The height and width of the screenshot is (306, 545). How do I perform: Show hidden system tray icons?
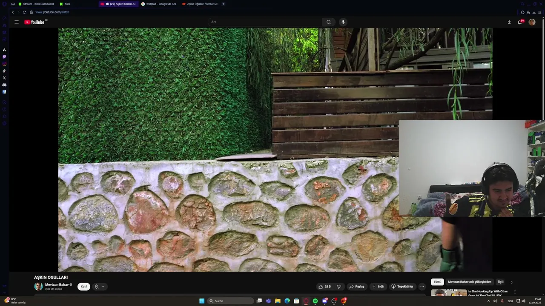coord(488,301)
